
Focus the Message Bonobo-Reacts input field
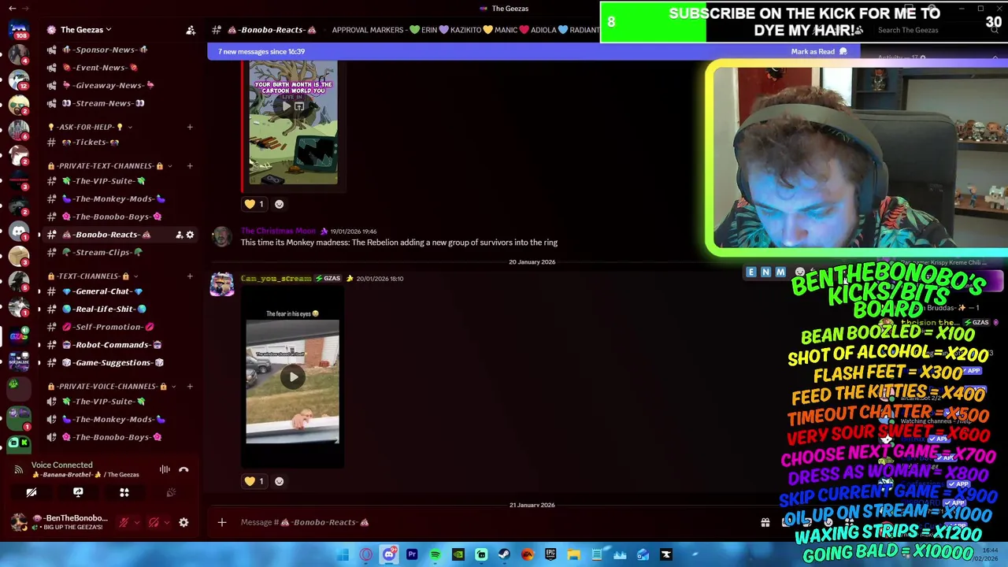pyautogui.click(x=496, y=522)
